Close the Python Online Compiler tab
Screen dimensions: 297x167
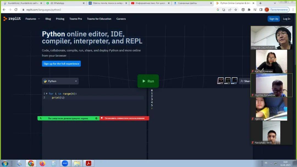pyautogui.click(x=253, y=3)
